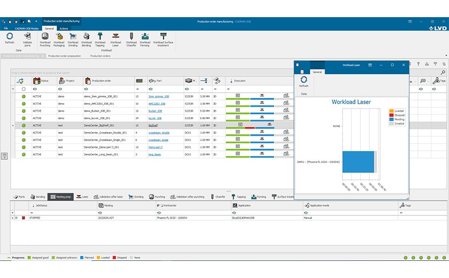Toggle nesting check in DemoCenter_BigShelf_001 execution

coord(240,125)
